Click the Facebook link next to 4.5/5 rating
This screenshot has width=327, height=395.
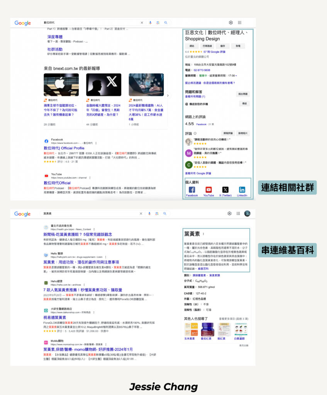point(201,125)
